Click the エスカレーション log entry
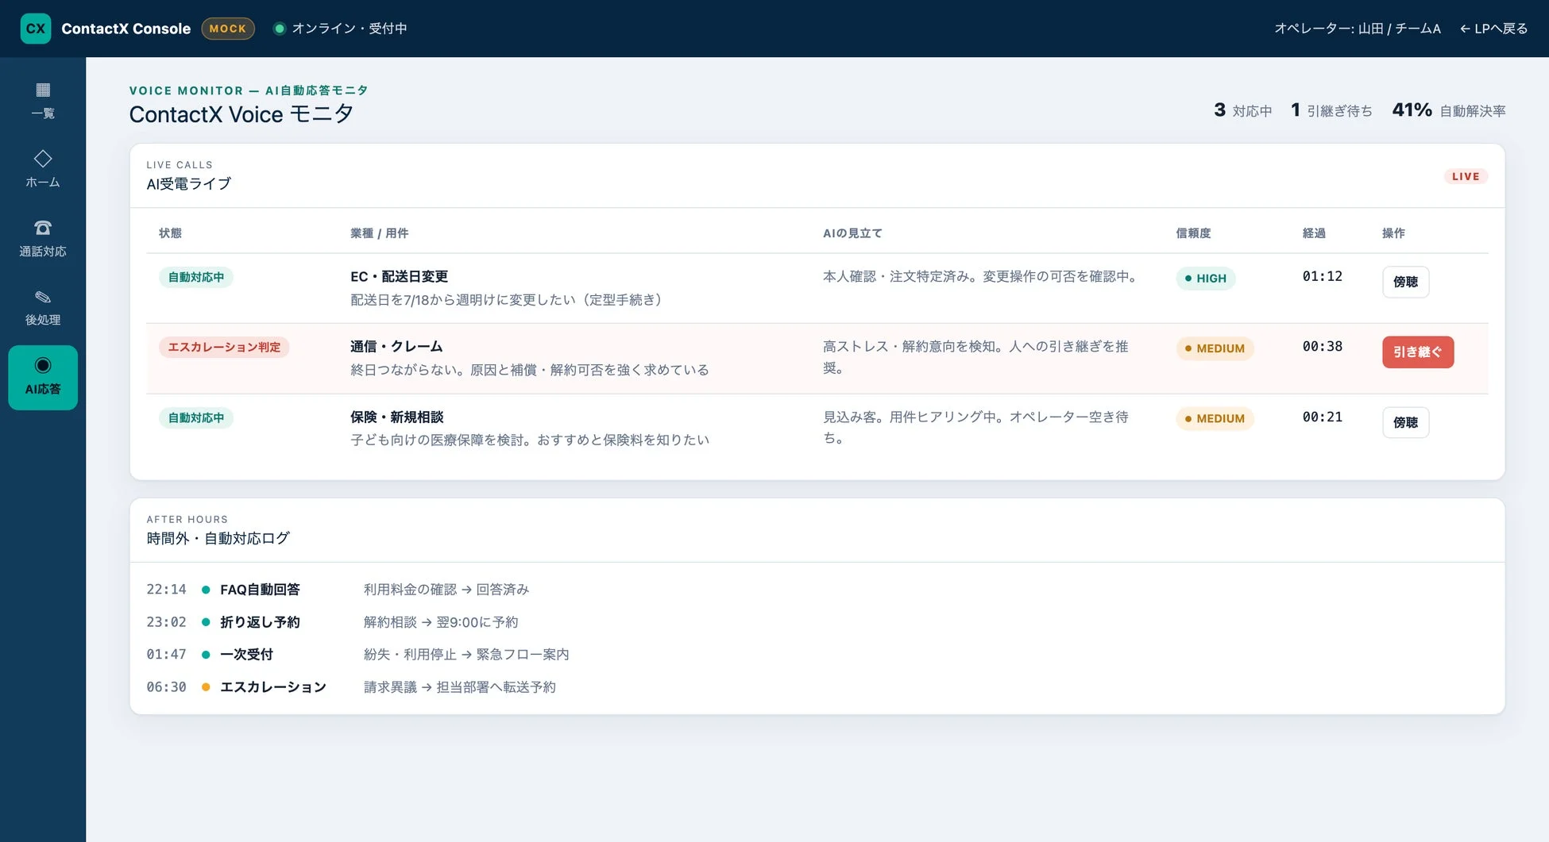The image size is (1549, 842). 273,686
